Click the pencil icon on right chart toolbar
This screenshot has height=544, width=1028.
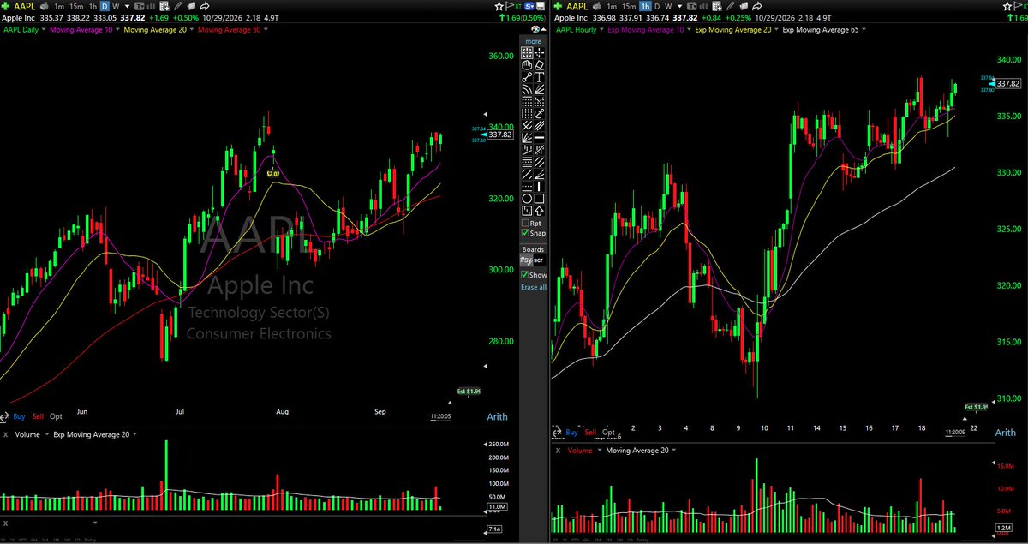(729, 6)
